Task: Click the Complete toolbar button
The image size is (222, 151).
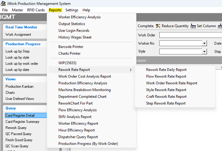Action: click(x=146, y=26)
